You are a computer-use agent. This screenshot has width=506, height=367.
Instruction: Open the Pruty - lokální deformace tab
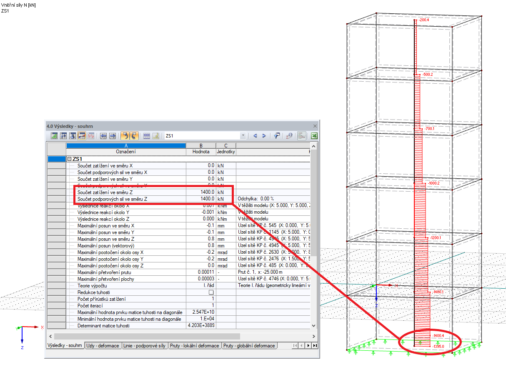tap(195, 346)
